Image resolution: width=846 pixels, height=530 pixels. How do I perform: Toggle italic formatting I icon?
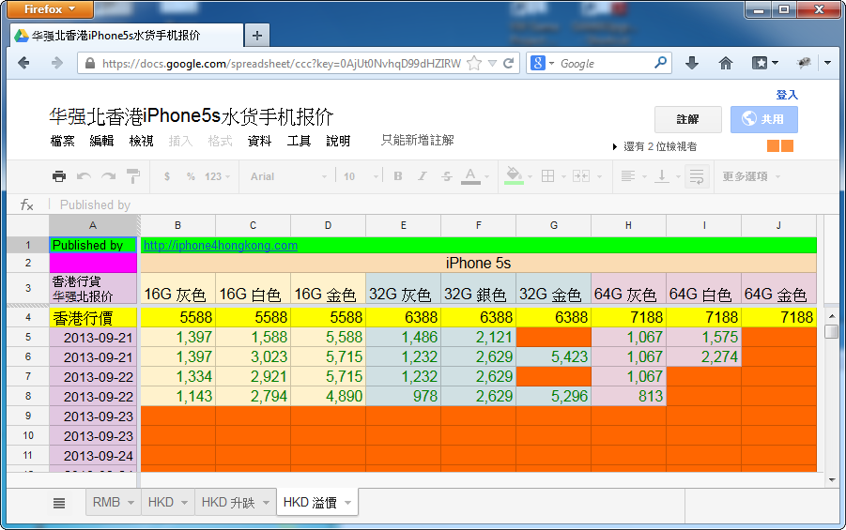point(423,176)
